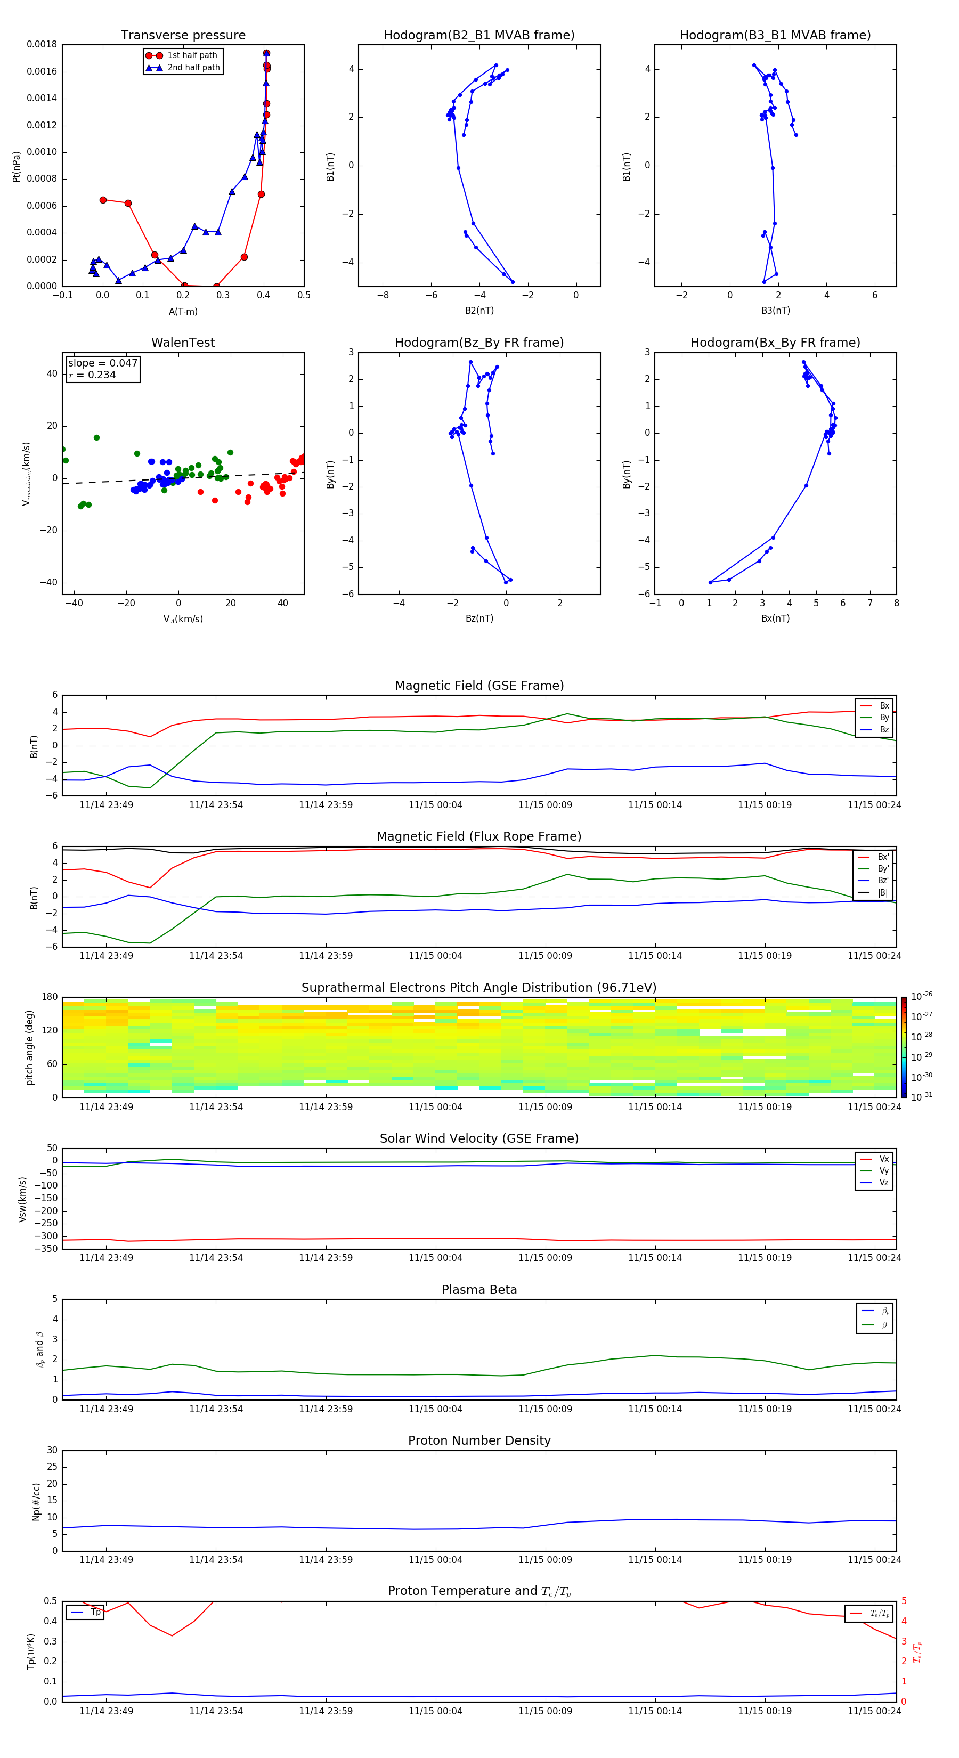Select the Vx legend entry
The height and width of the screenshot is (1758, 959).
coord(874,1159)
